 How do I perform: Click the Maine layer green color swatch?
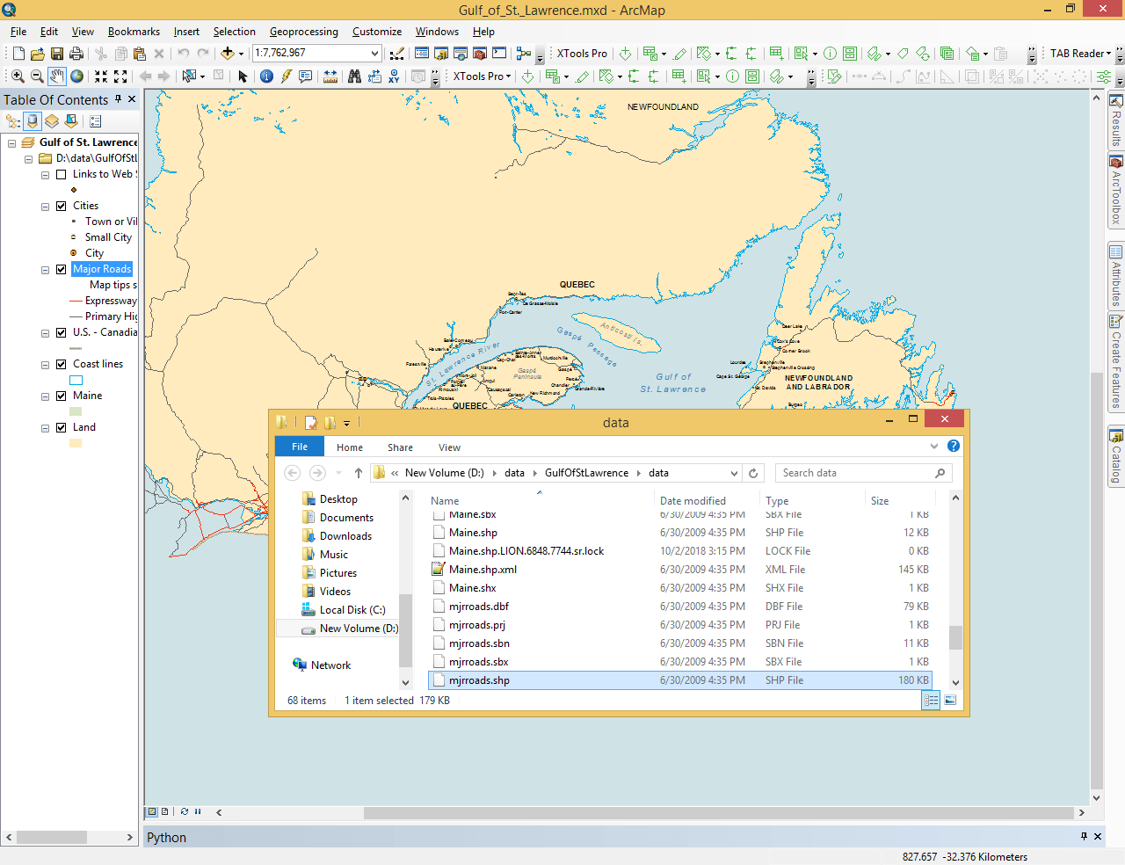point(76,411)
